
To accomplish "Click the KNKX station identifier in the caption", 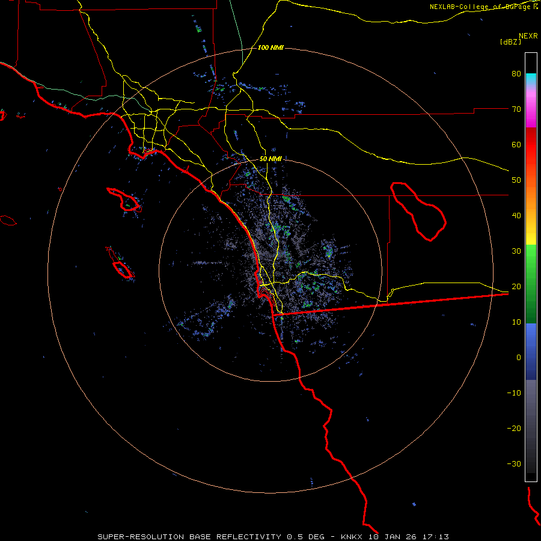I will (x=352, y=537).
